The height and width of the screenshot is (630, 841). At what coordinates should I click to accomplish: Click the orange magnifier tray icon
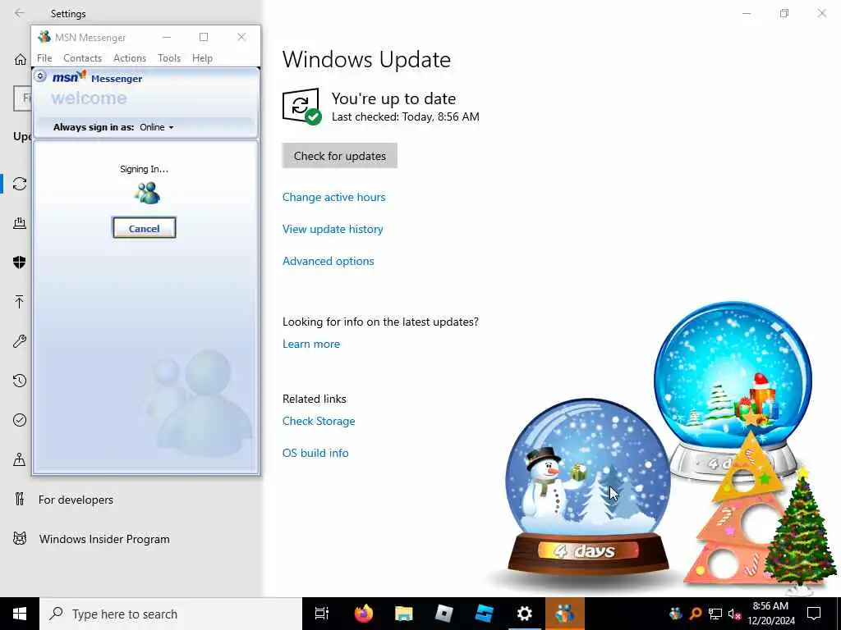(x=696, y=614)
